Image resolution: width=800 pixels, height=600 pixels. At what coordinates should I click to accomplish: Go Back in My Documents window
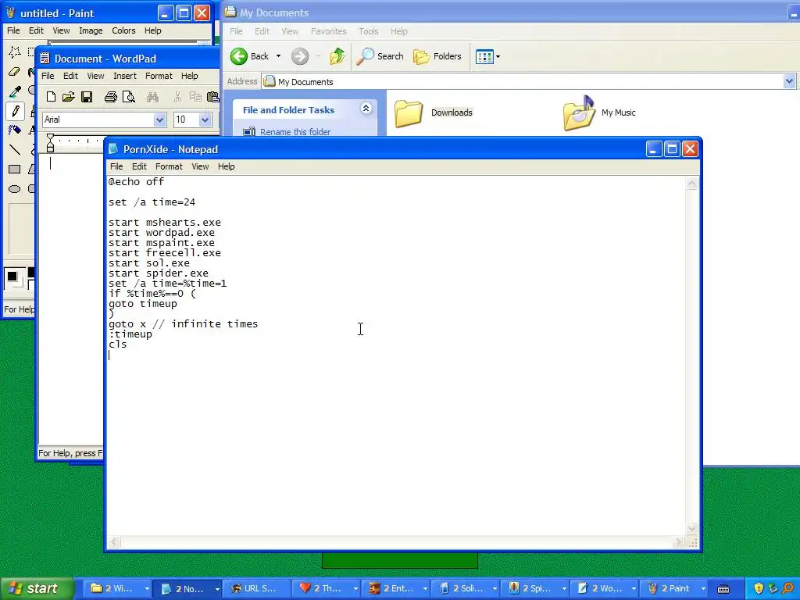(x=249, y=56)
